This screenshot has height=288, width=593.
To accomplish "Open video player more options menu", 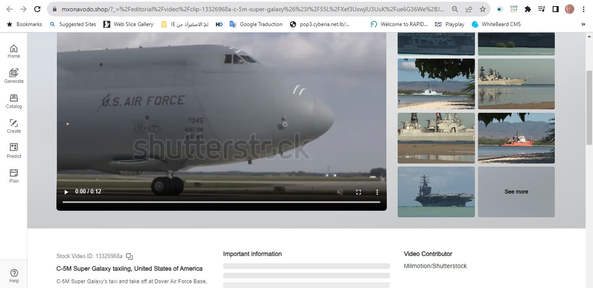I will coord(377,192).
